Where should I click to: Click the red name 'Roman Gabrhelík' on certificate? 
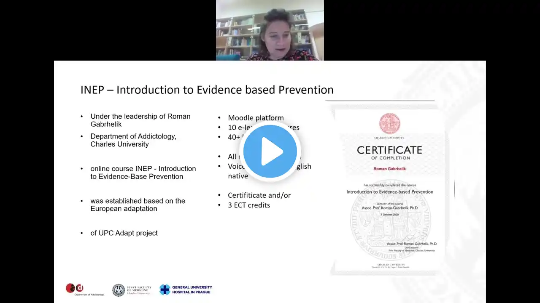389,169
